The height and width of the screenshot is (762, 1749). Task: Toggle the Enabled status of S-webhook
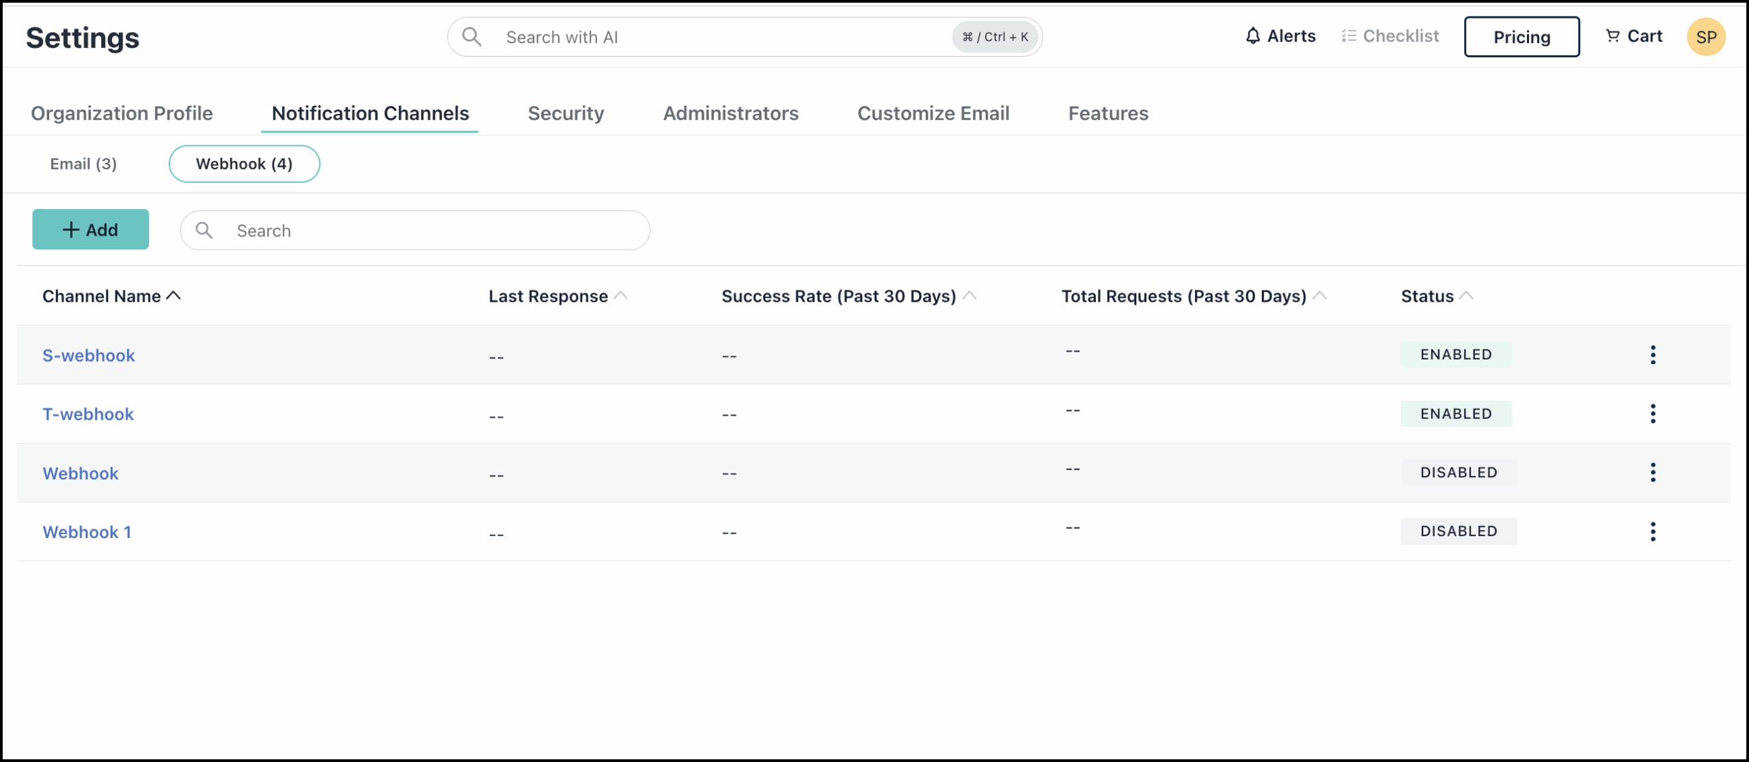click(1456, 354)
